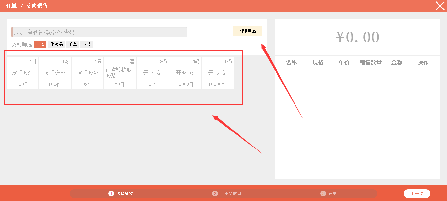The width and height of the screenshot is (447, 201).
Task: Click the product search input field
Action: pyautogui.click(x=99, y=32)
